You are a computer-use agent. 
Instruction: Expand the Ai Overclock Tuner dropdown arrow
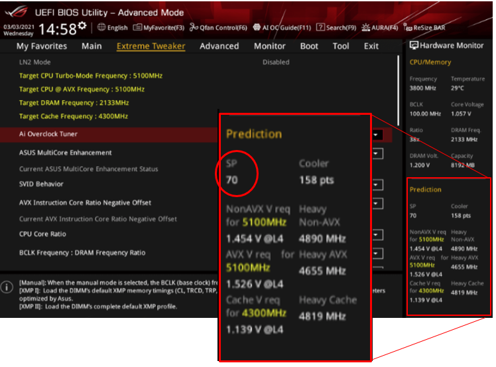(377, 135)
